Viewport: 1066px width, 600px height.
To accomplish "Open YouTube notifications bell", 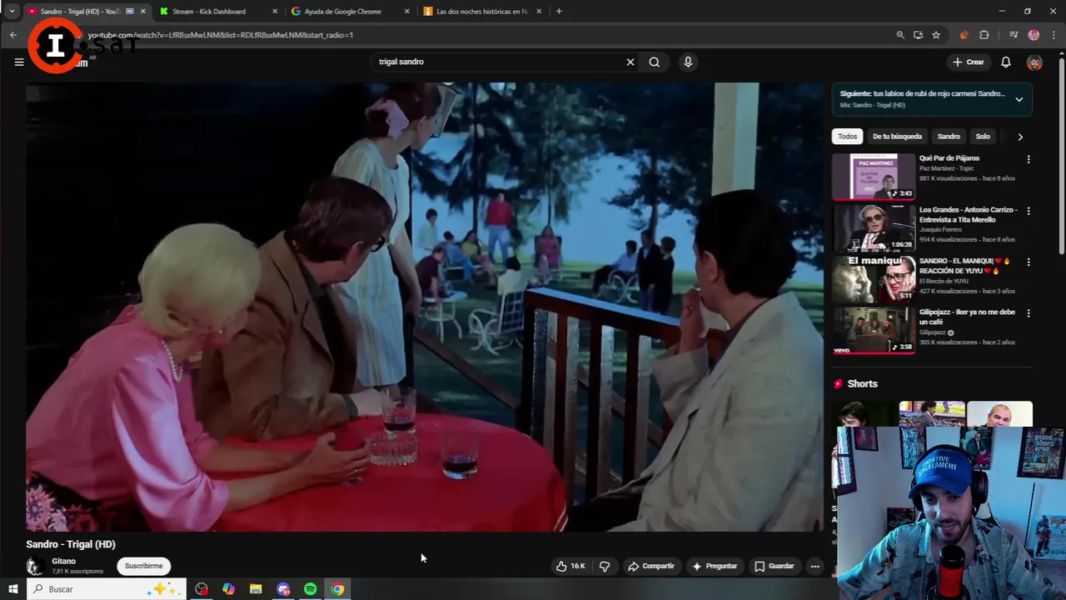I will pos(1006,62).
